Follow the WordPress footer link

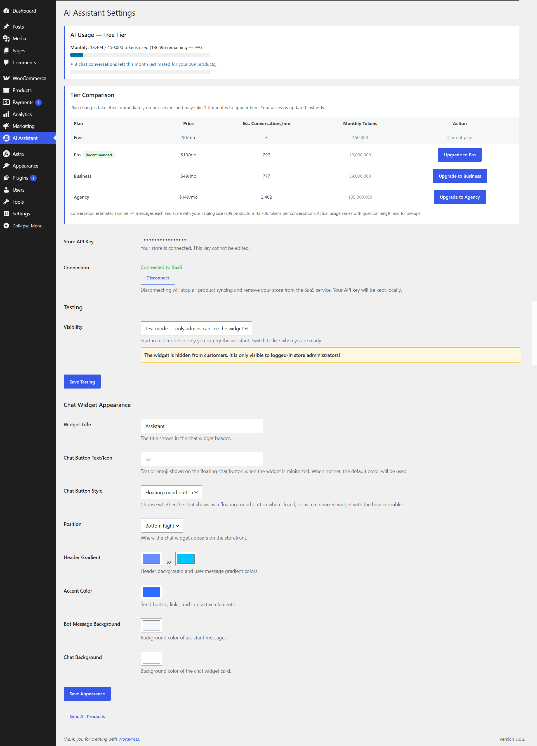pos(129,739)
